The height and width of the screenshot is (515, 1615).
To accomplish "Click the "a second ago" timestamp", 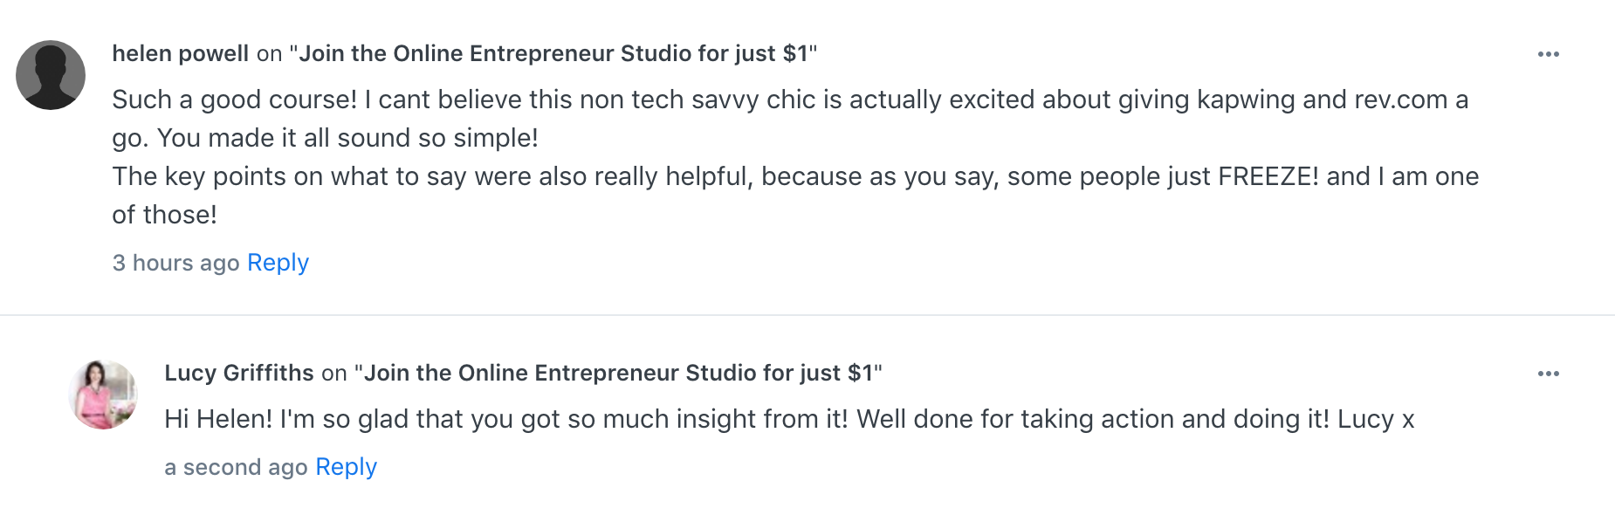I will click(x=236, y=467).
